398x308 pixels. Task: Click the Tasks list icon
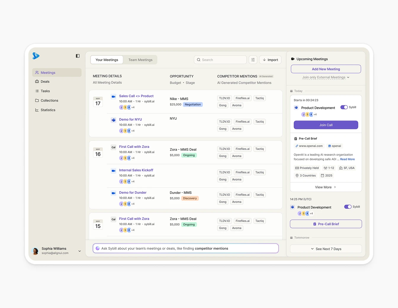(37, 91)
